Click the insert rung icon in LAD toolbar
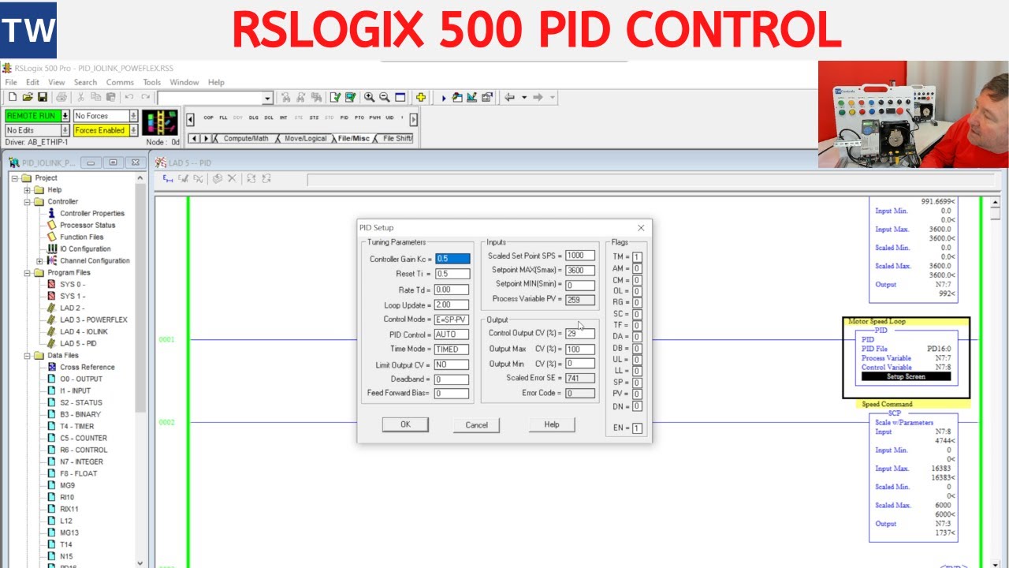Viewport: 1009px width, 568px height. point(168,179)
